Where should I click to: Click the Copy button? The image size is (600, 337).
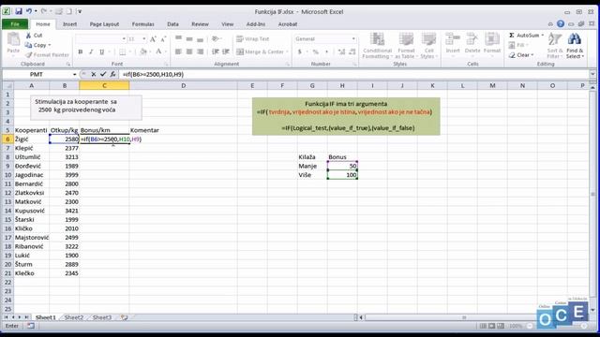pyautogui.click(x=36, y=45)
